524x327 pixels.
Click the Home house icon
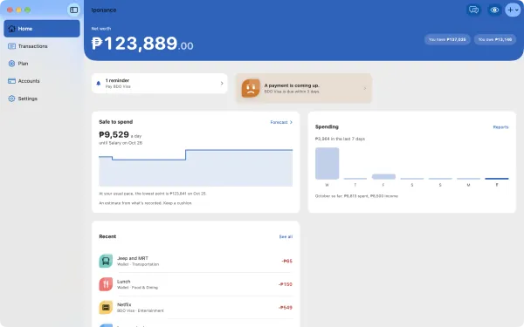tap(11, 29)
